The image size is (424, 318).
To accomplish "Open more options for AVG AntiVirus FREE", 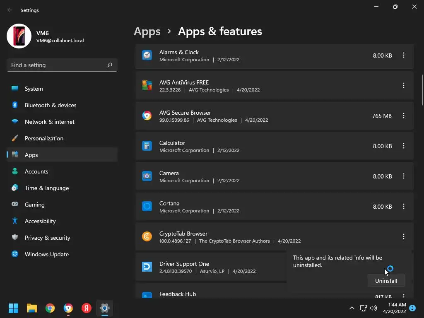I will pos(403,85).
